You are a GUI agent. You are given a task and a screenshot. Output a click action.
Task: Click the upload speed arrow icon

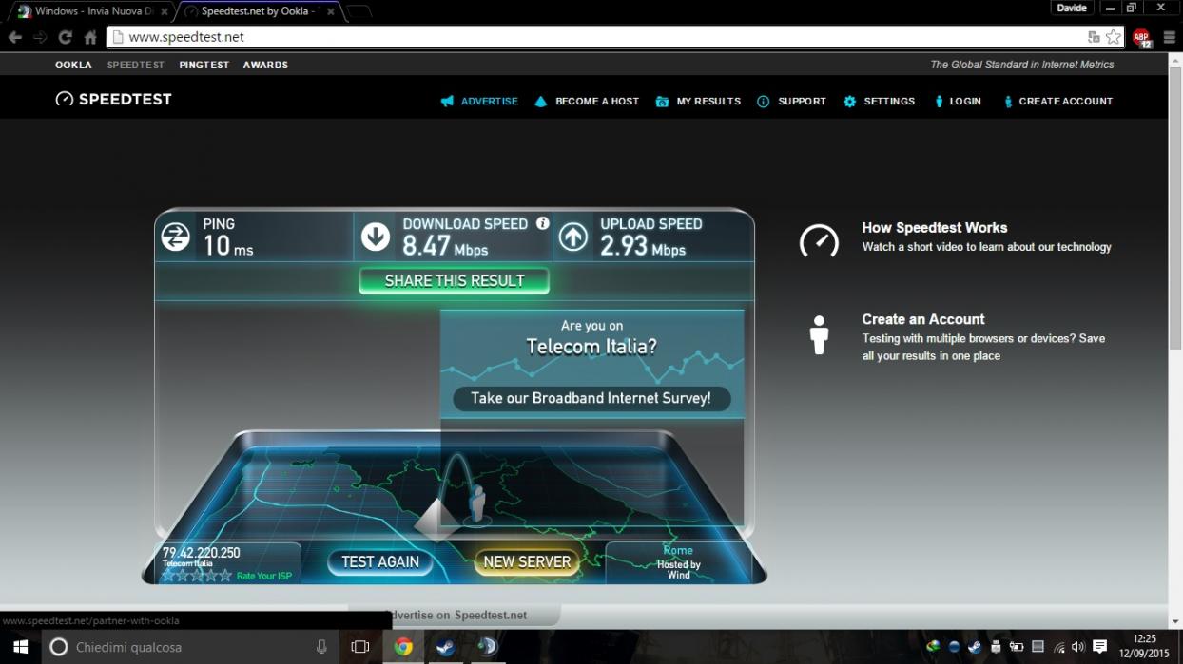[x=572, y=237]
